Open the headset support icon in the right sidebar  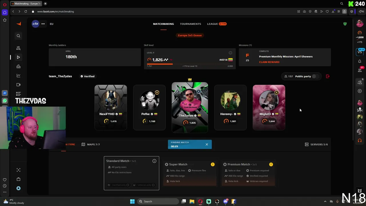(360, 140)
